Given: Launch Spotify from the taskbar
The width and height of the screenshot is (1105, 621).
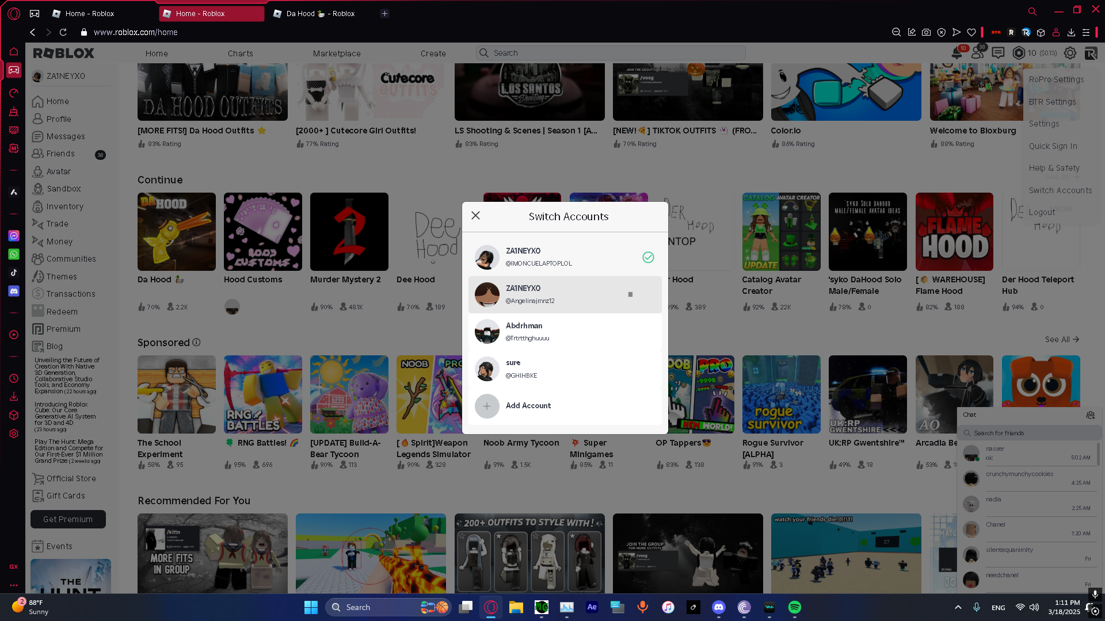Looking at the screenshot, I should [794, 607].
